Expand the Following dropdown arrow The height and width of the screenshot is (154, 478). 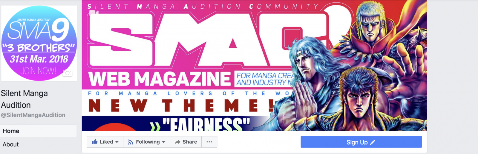point(164,142)
